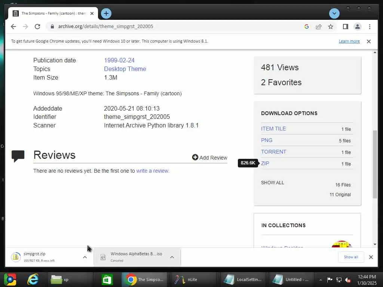Expand options for simpgrst.zip download
The width and height of the screenshot is (383, 287).
pyautogui.click(x=85, y=257)
